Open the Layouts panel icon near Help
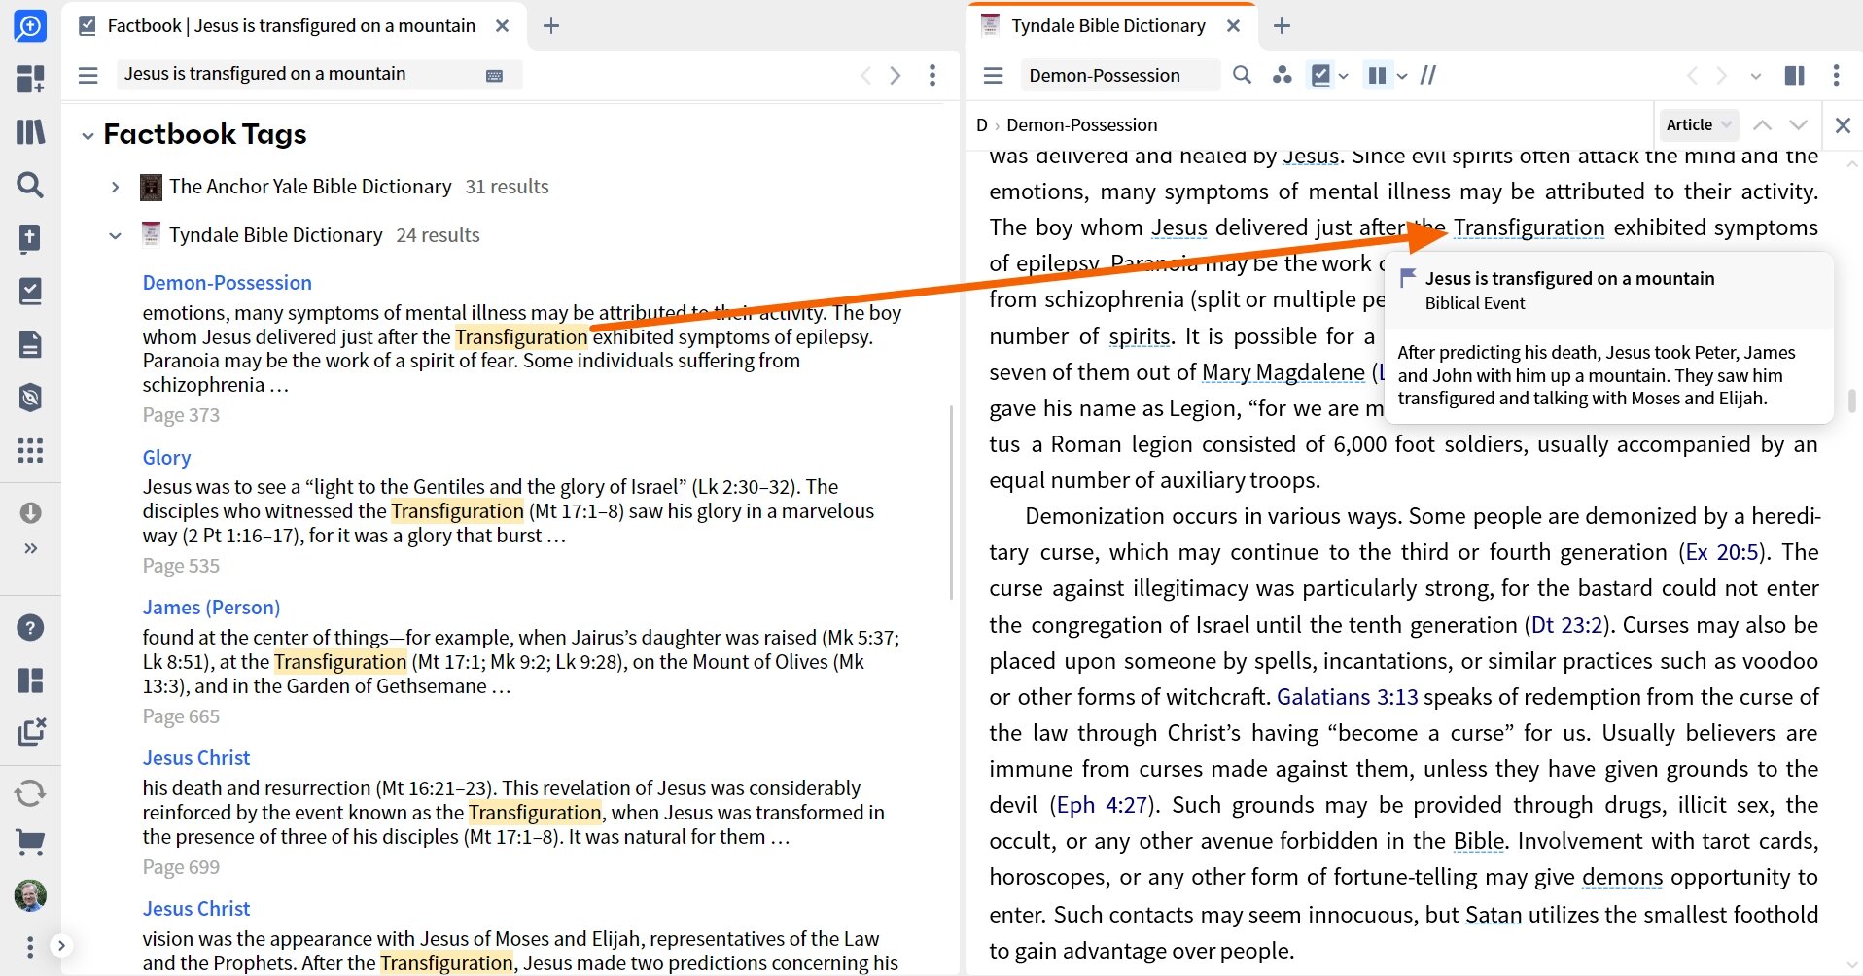This screenshot has height=976, width=1863. (30, 680)
